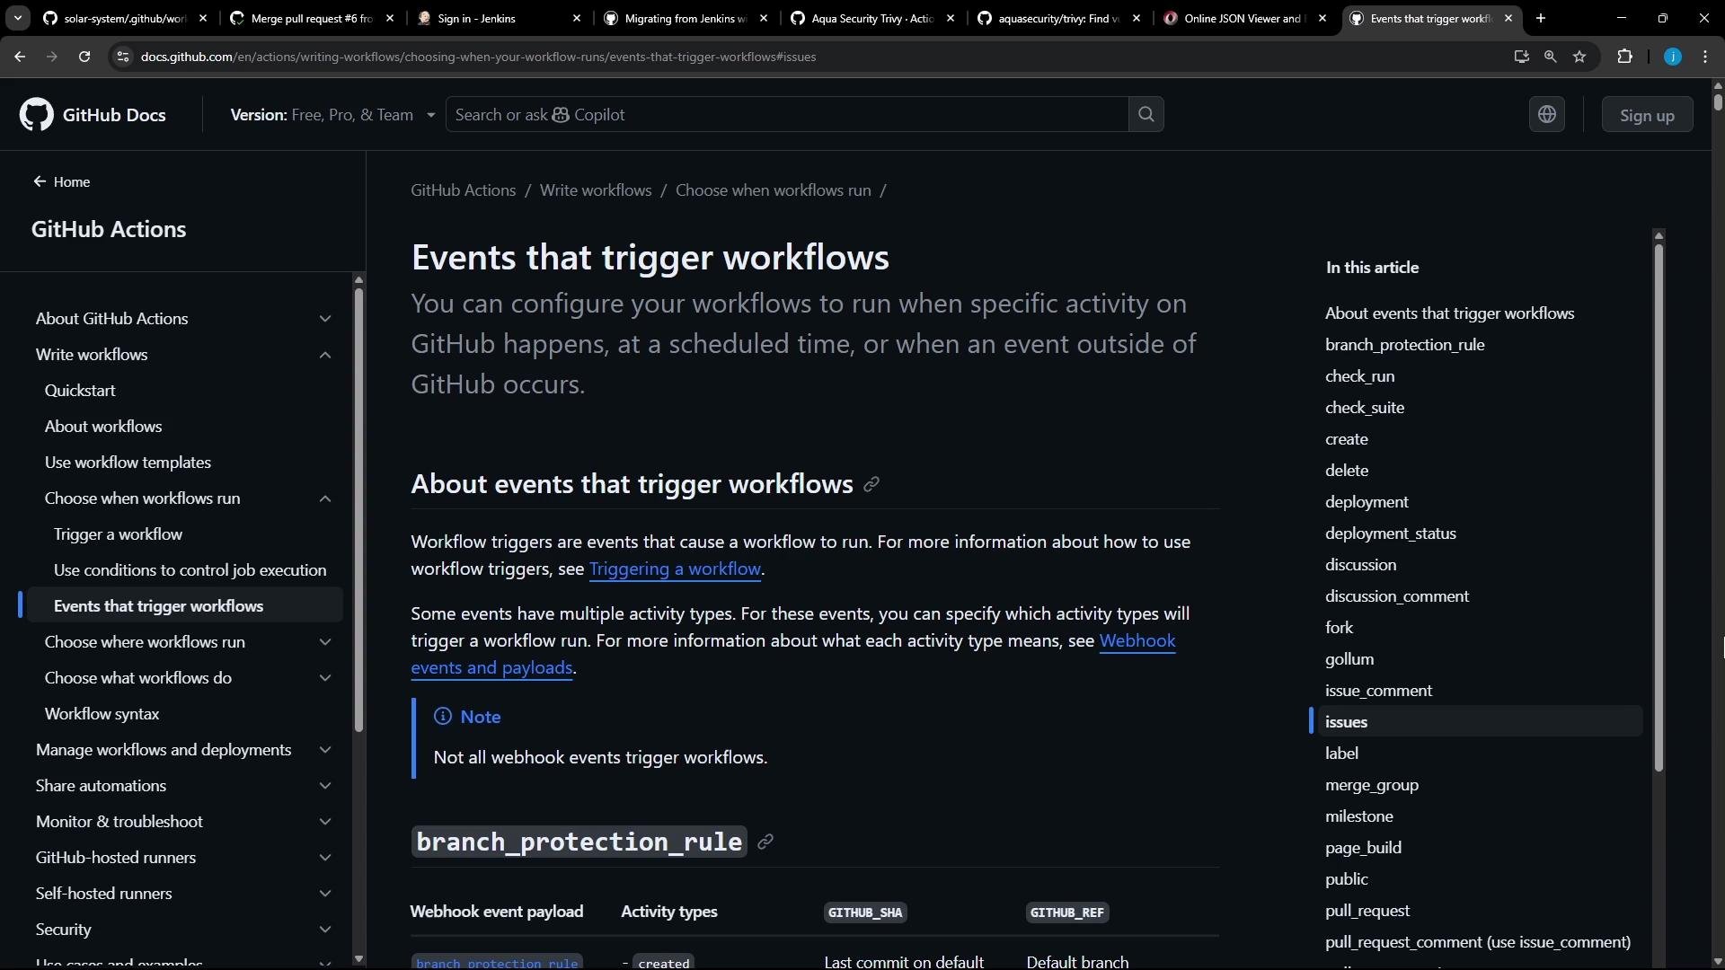
Task: Click the browser address bar URL
Action: click(478, 57)
